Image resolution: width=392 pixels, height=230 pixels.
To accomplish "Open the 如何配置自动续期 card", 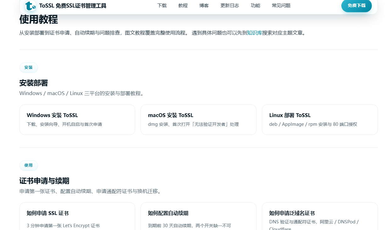I will [198, 216].
